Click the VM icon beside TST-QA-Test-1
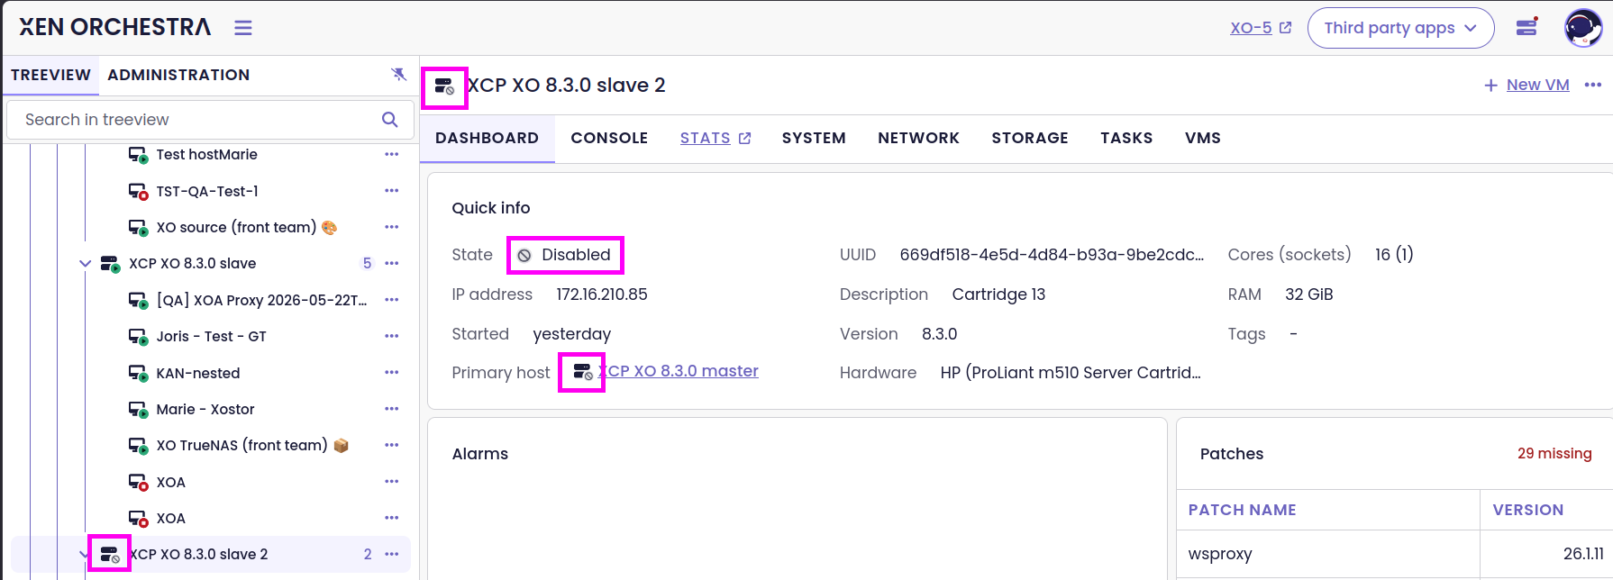Viewport: 1613px width, 580px height. pos(138,191)
